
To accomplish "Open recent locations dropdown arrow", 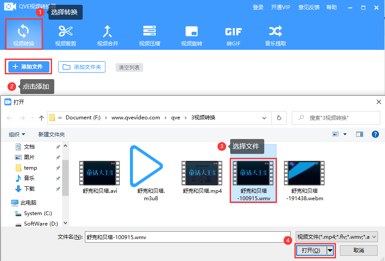I will (32, 118).
